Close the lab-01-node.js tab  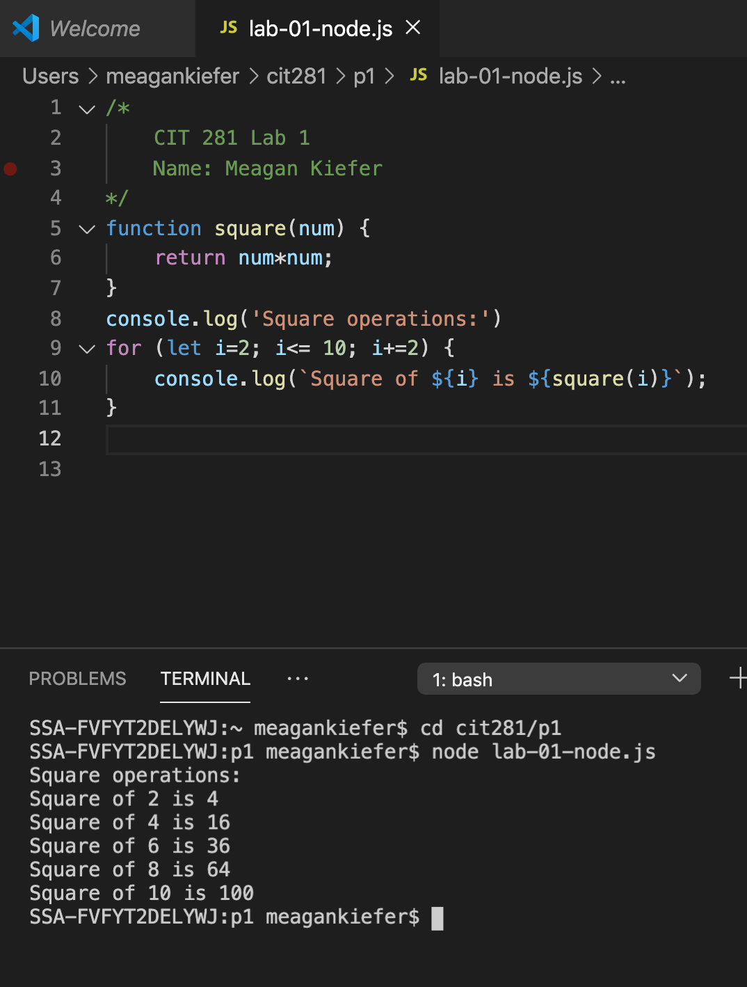(x=413, y=27)
